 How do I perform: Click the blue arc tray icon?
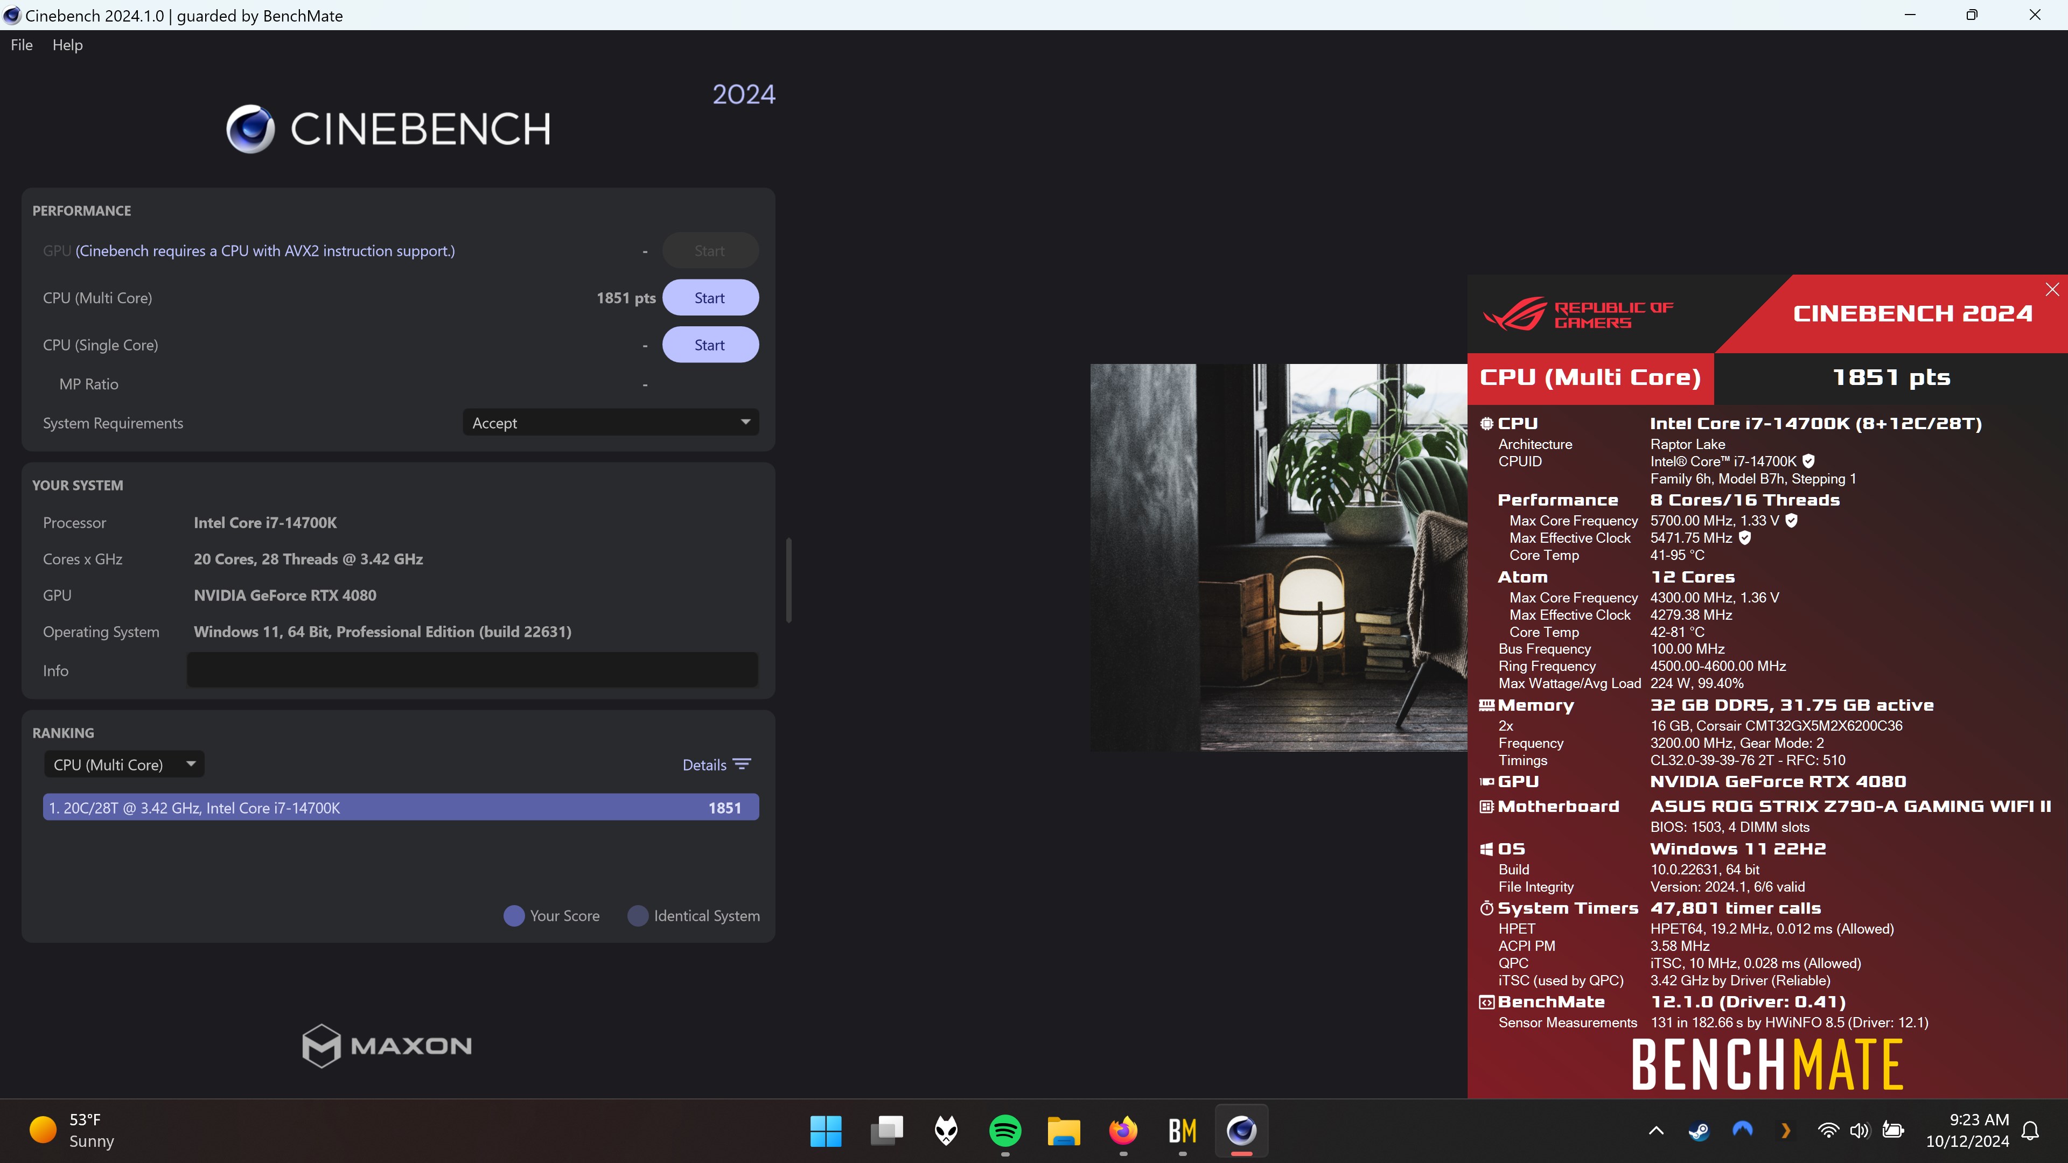tap(1742, 1130)
